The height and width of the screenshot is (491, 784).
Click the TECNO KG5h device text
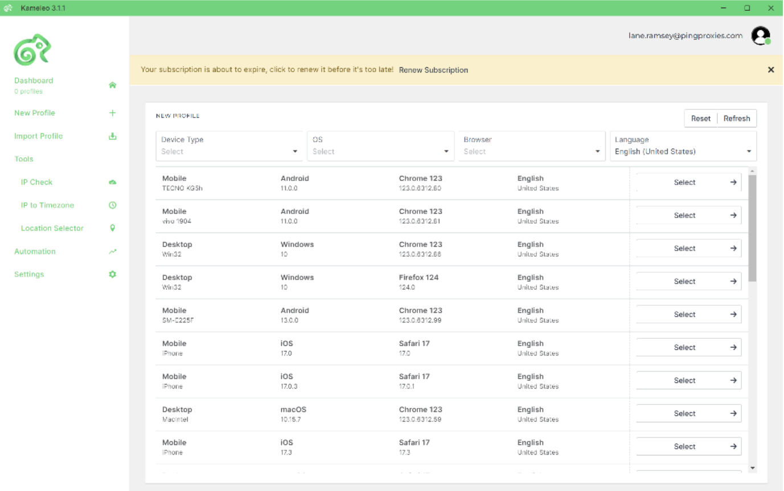point(182,188)
